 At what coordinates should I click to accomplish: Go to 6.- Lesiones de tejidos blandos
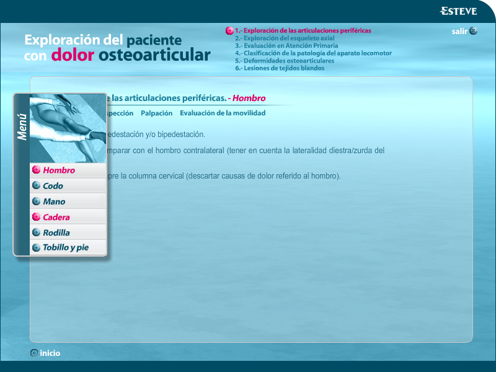tap(280, 68)
